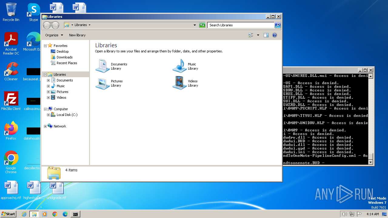Open untilgrade.rtf desktop file
388x218 pixels.
(56, 190)
